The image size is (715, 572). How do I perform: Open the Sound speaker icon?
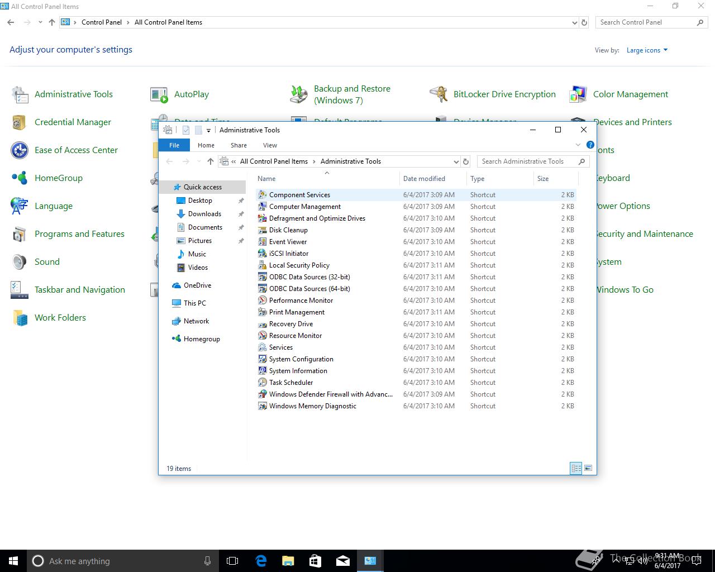(20, 262)
